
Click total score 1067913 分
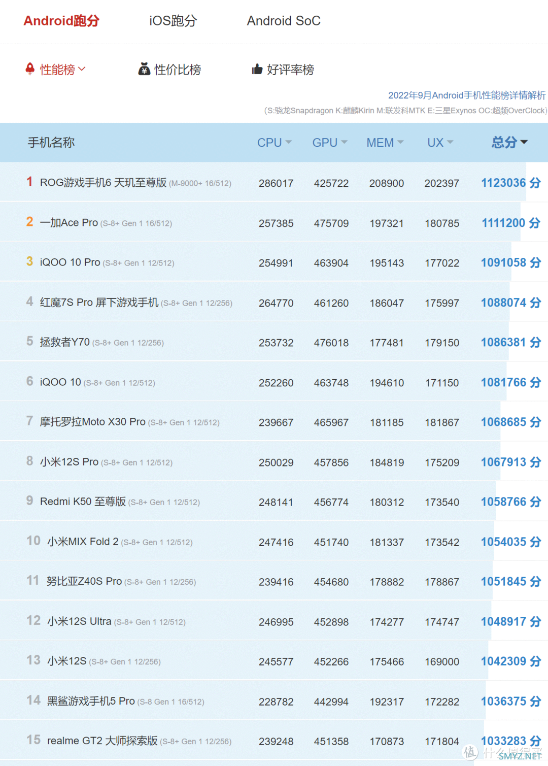(x=511, y=462)
